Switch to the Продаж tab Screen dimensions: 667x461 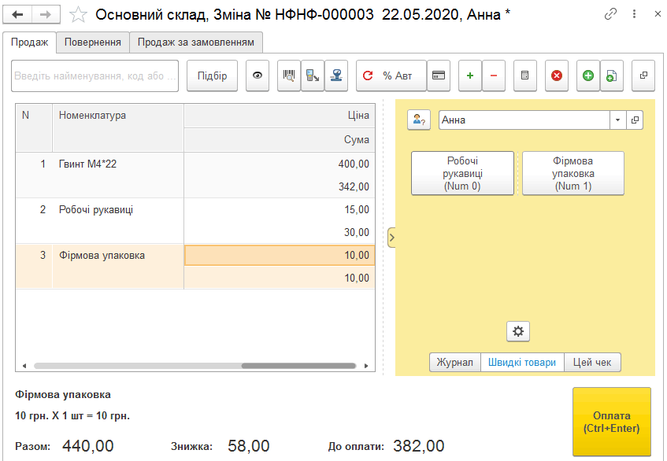30,42
